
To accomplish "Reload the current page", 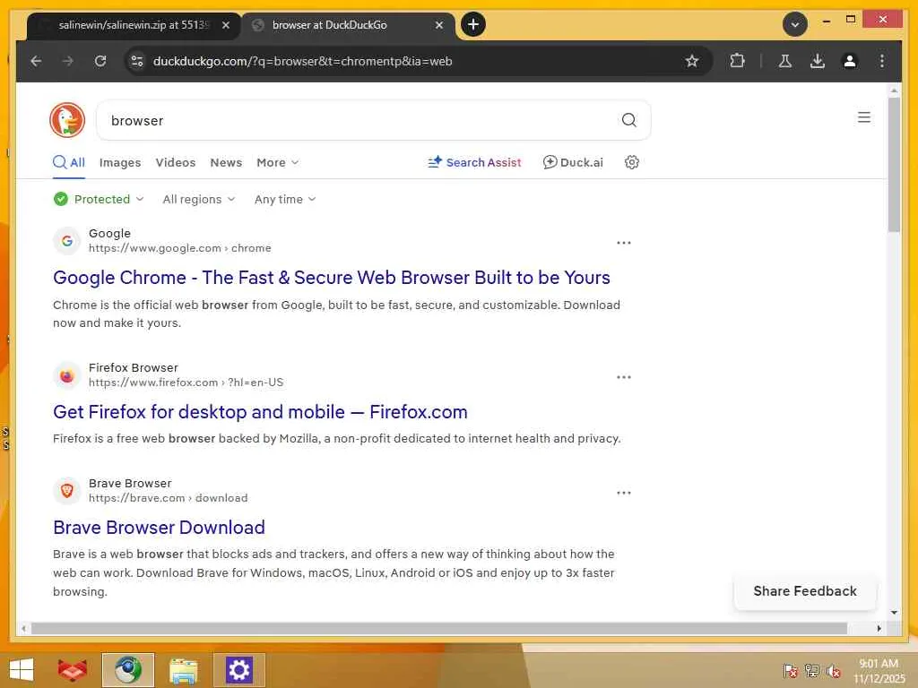I will tap(100, 61).
